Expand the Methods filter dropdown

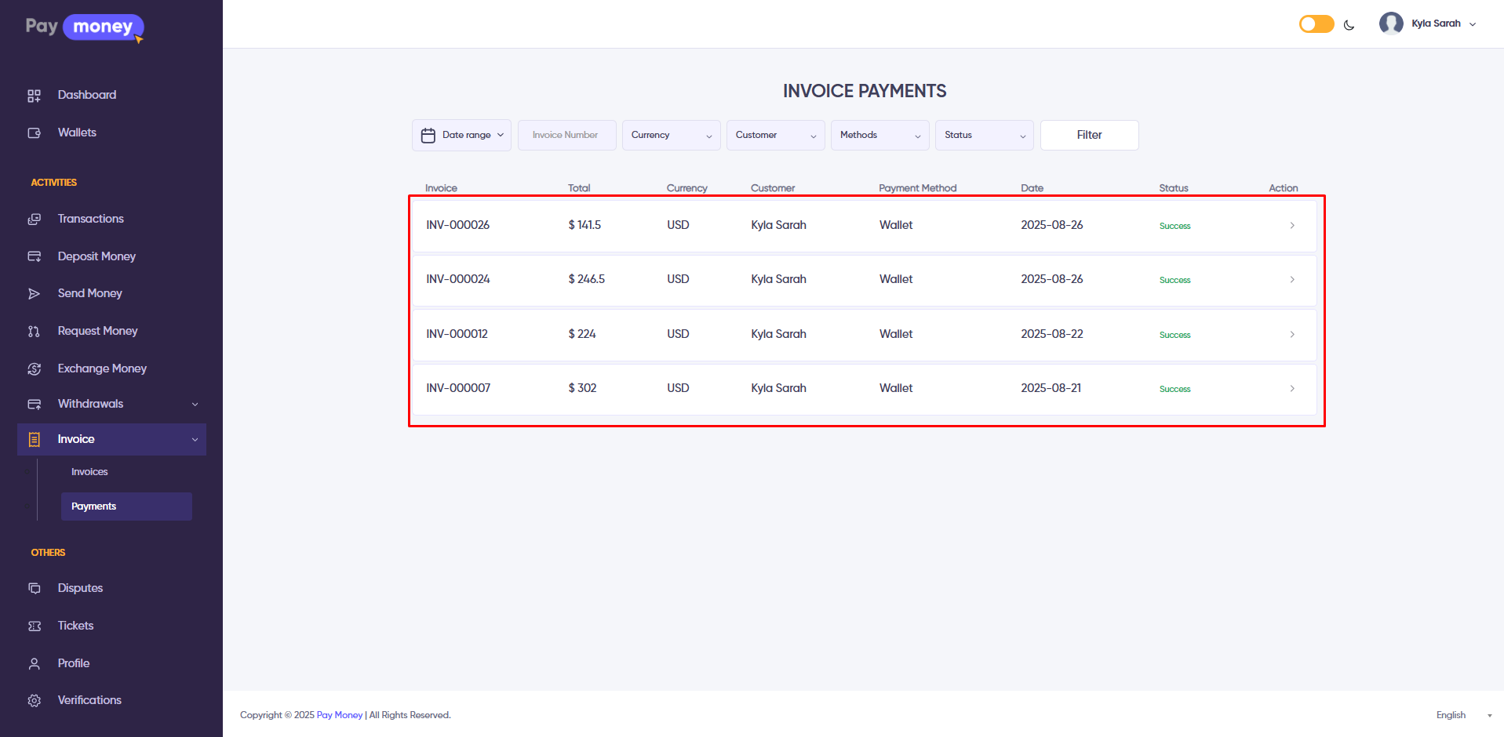click(x=879, y=135)
